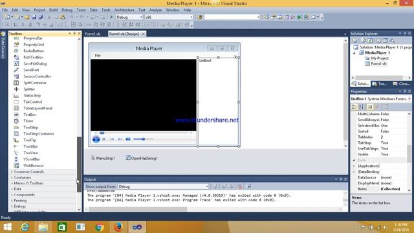
Task: Select the SplitContainer control in Toolbox
Action: pos(35,83)
